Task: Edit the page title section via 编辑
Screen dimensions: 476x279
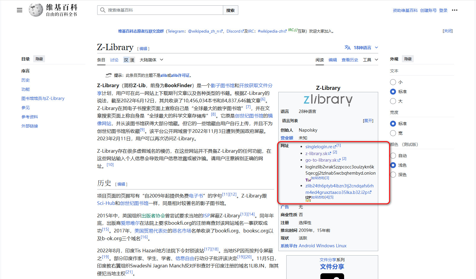Action: click(x=143, y=49)
